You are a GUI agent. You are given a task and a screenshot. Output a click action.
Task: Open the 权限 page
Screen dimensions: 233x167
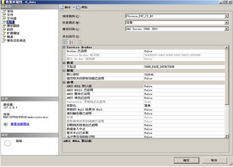tap(10, 29)
